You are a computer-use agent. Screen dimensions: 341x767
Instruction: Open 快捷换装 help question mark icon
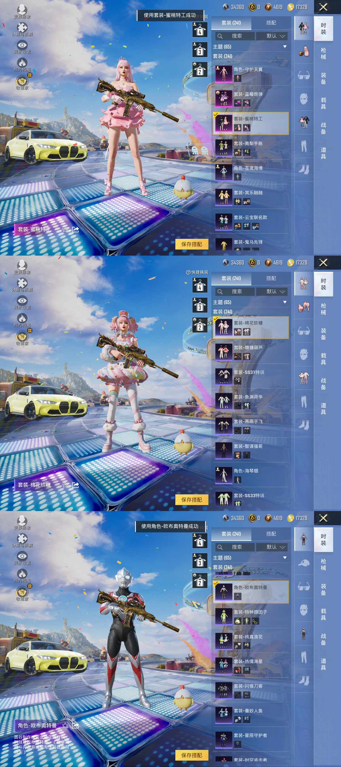pos(188,272)
